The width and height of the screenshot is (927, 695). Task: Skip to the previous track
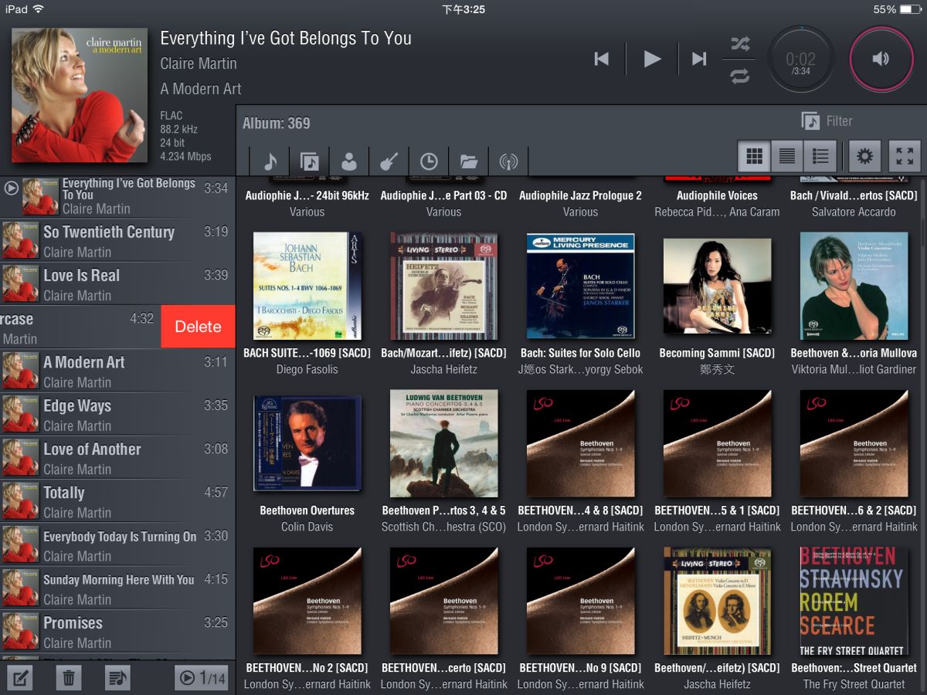[x=602, y=59]
